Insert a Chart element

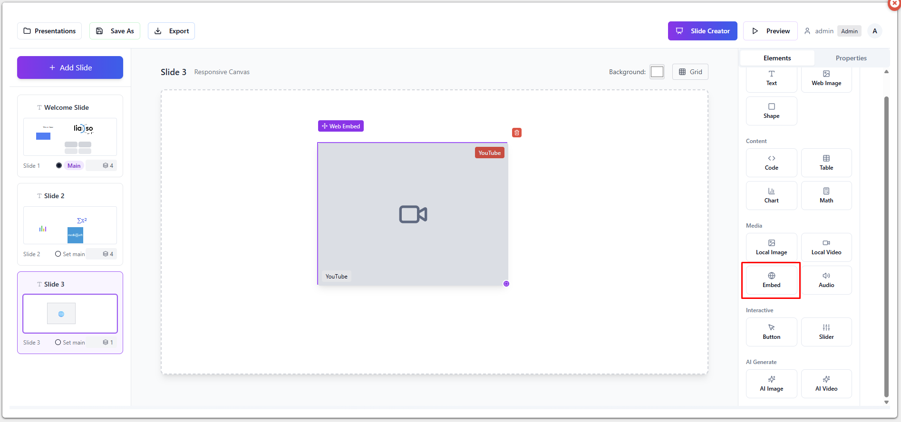pyautogui.click(x=771, y=196)
